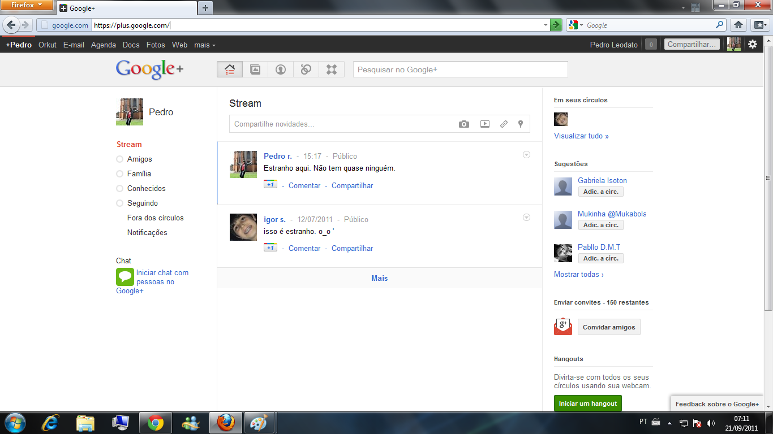Click the page vertical scrollbar
The image size is (773, 434).
[768, 177]
